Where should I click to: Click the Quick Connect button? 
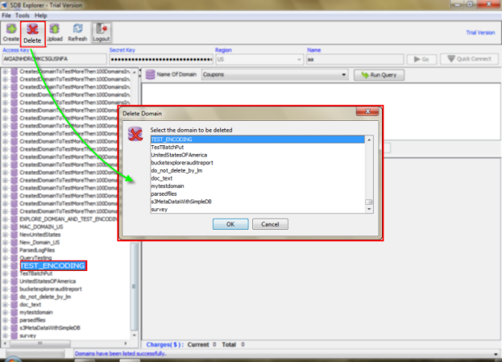(x=469, y=59)
